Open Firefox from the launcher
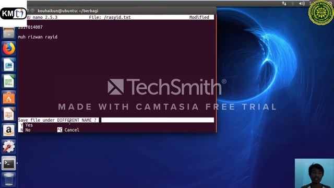The image size is (334, 188). (9, 49)
